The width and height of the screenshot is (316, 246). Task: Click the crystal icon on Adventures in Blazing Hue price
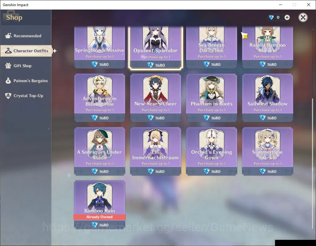click(95, 118)
